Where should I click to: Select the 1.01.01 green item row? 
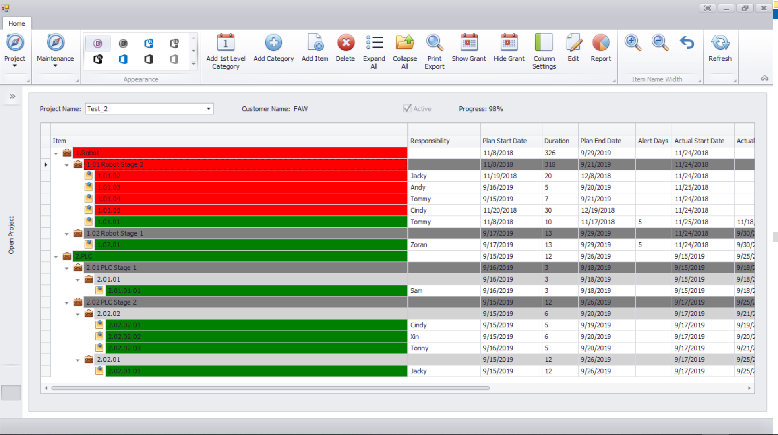(x=250, y=222)
